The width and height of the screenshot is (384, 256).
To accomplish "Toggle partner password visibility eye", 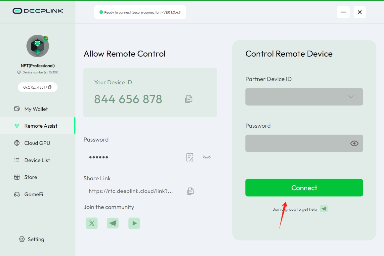I will coord(354,143).
